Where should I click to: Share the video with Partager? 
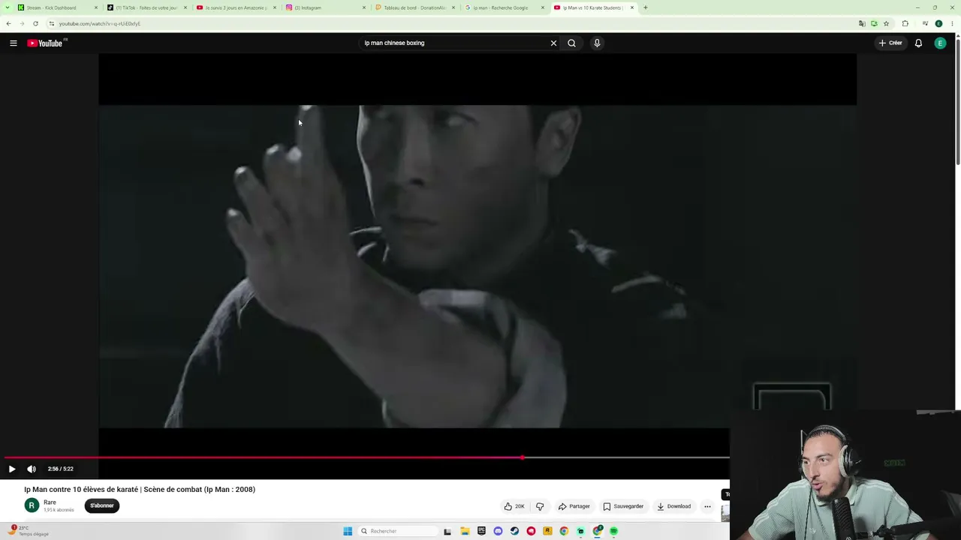574,506
